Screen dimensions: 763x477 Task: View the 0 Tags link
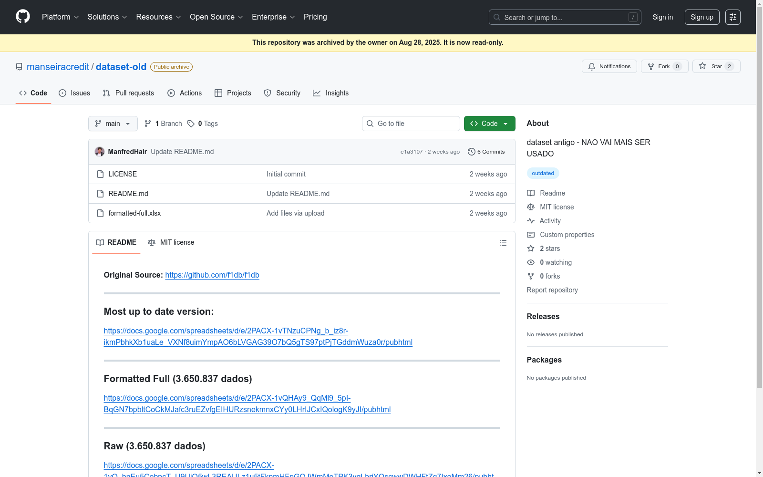tap(203, 124)
